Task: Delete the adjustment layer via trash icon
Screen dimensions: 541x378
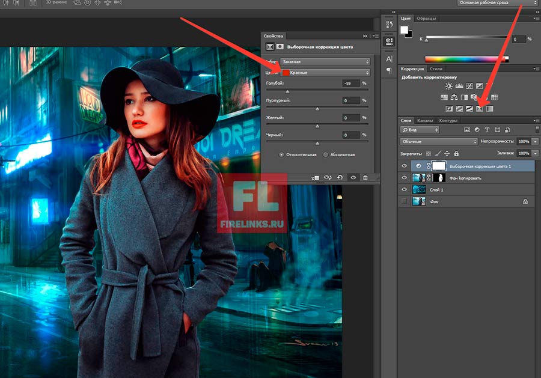Action: [x=365, y=178]
